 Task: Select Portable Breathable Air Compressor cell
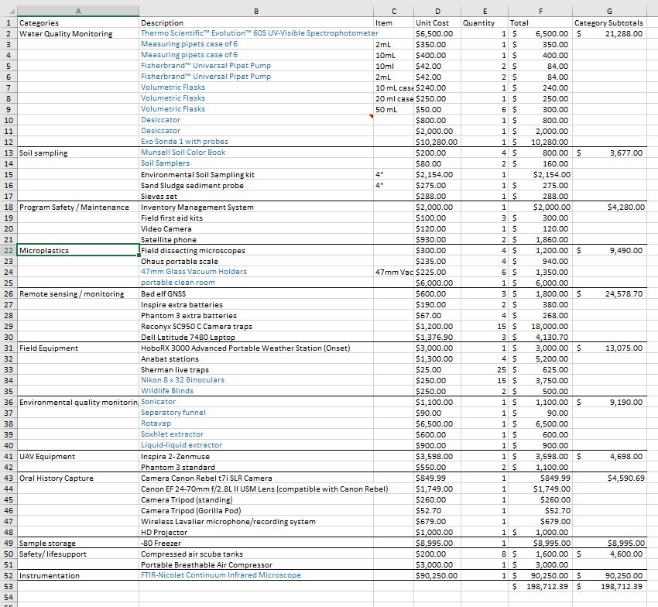(256, 565)
